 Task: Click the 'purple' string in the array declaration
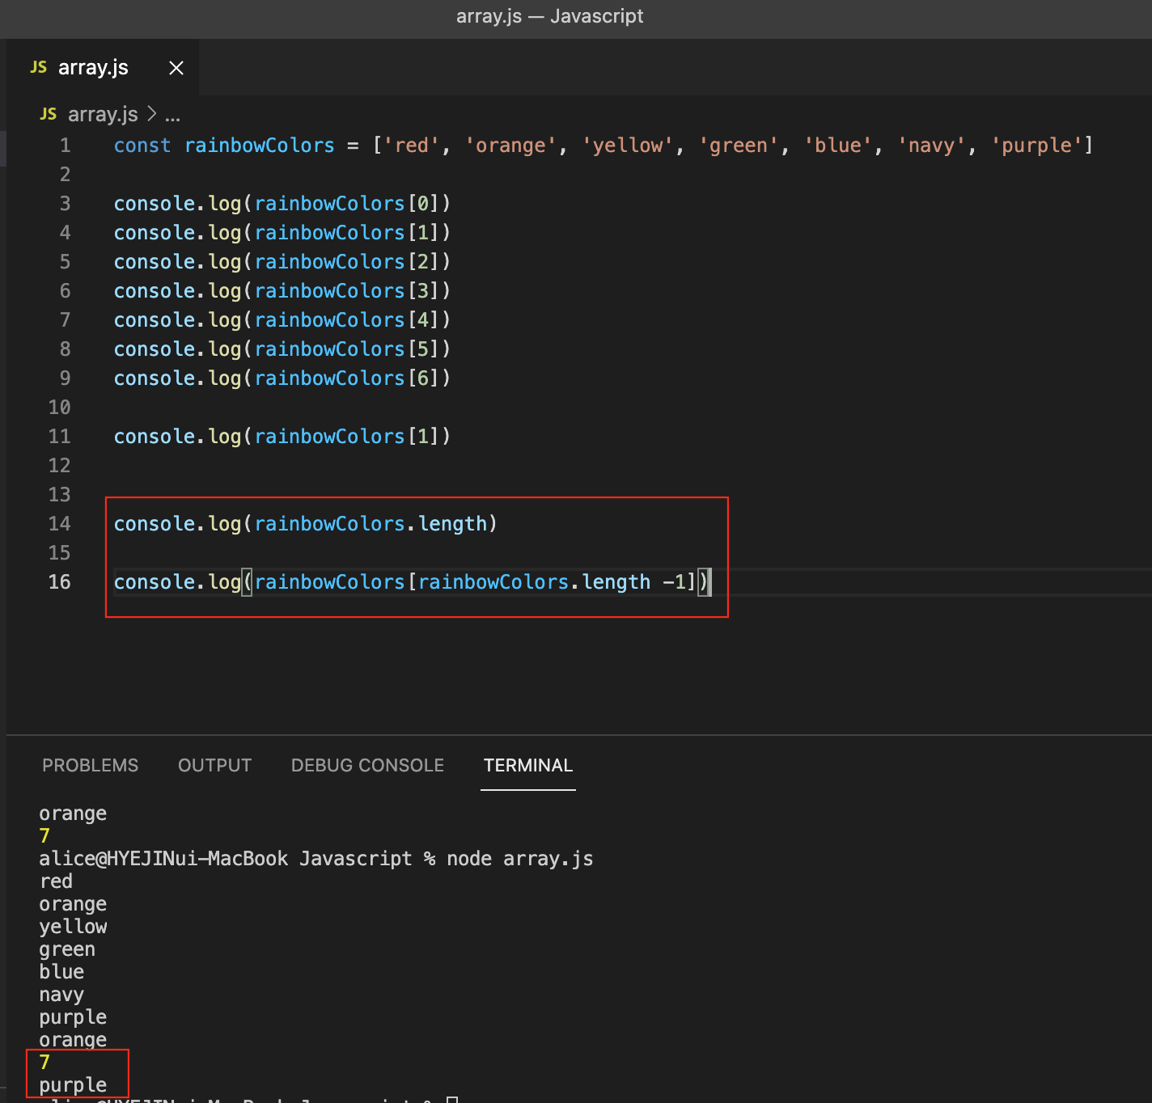tap(1037, 146)
